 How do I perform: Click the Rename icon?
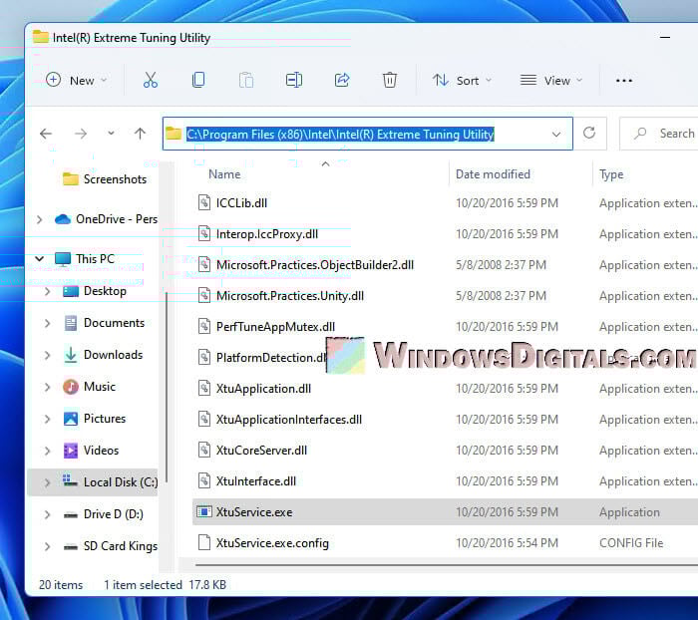pos(294,80)
